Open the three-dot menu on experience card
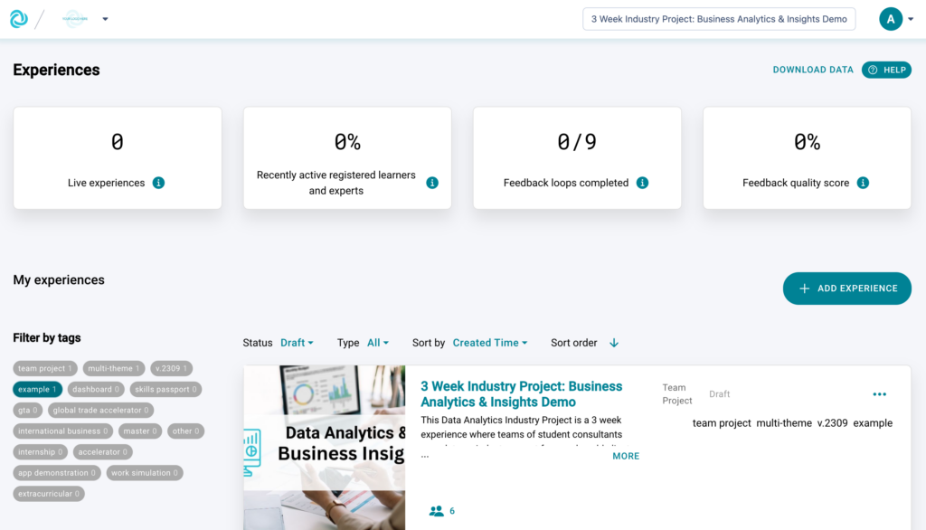Image resolution: width=926 pixels, height=530 pixels. (879, 394)
